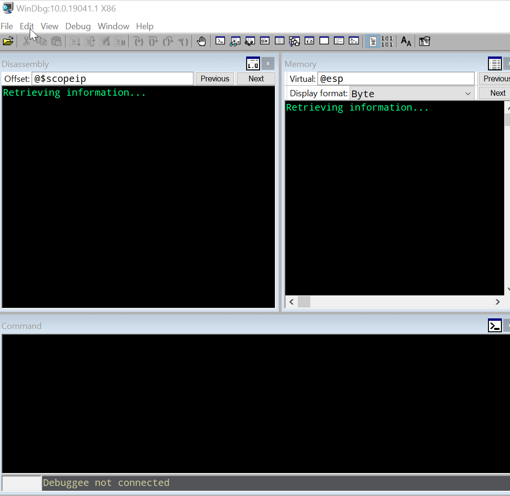Image resolution: width=510 pixels, height=496 pixels.
Task: Toggle Source mode off (101) button
Action: (x=387, y=41)
